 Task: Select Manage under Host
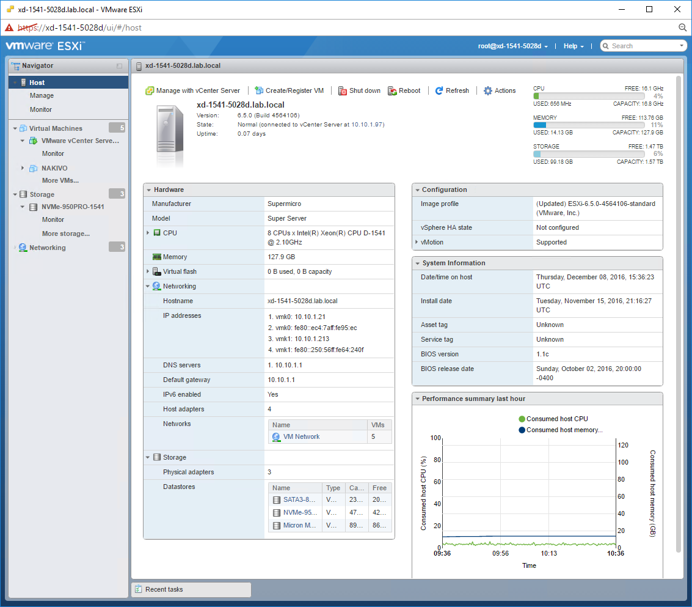pos(42,95)
